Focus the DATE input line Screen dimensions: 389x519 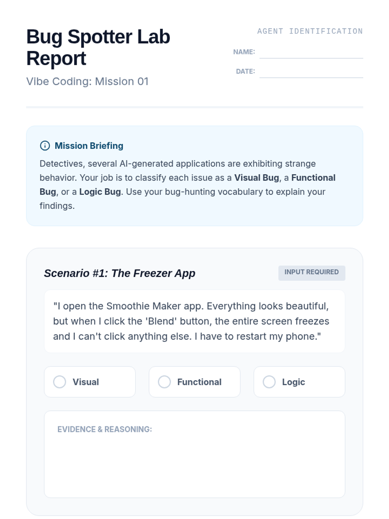[x=311, y=72]
